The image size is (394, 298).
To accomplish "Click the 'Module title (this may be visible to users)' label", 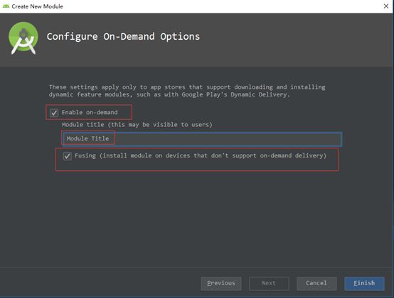I will coord(137,125).
